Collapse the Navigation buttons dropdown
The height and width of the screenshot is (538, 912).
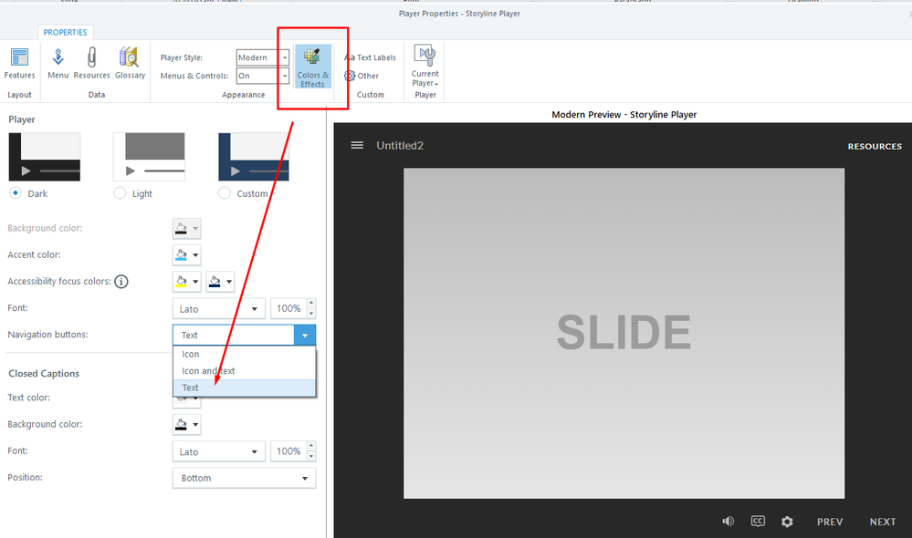tap(305, 336)
